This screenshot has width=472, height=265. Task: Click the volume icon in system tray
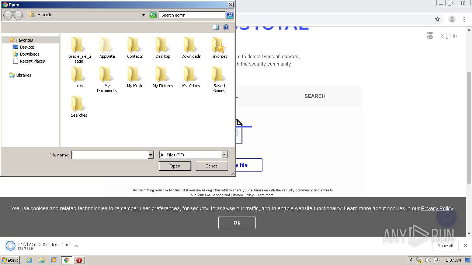click(428, 260)
